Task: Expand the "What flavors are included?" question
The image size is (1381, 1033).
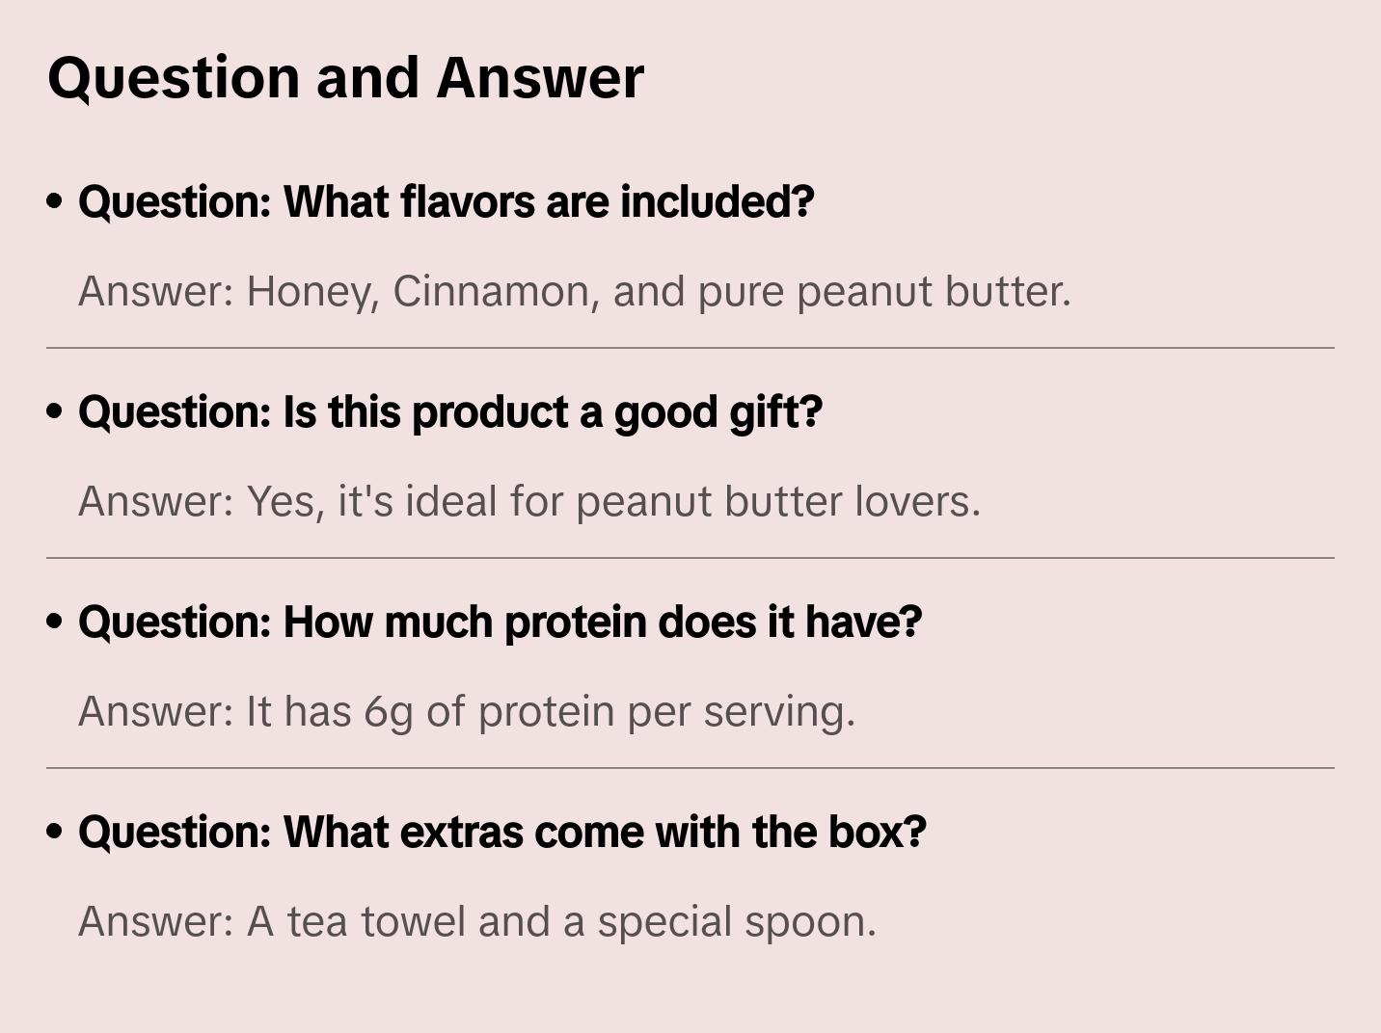Action: click(446, 202)
